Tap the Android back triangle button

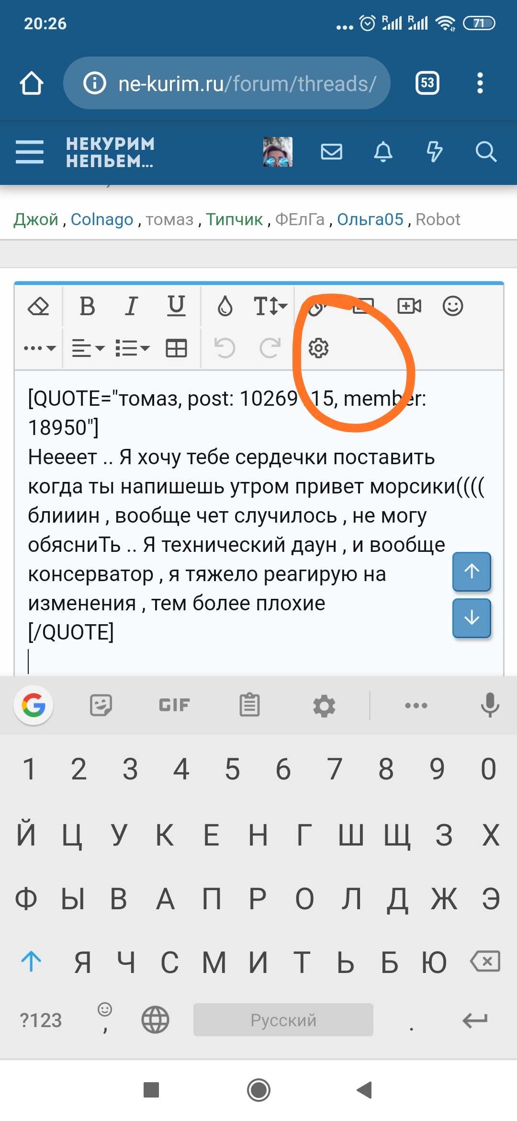[365, 1090]
